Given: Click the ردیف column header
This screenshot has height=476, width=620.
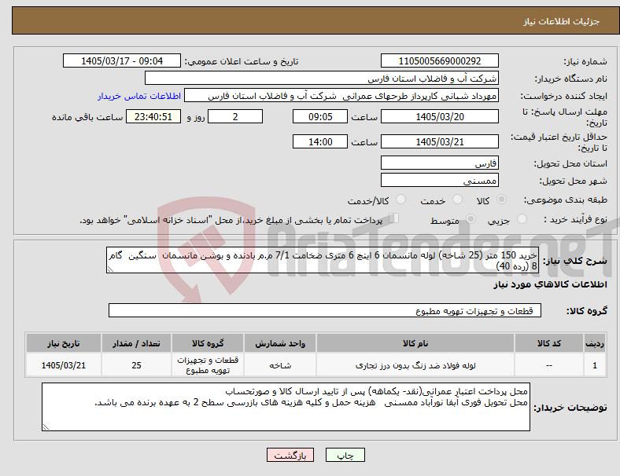Looking at the screenshot, I should click(594, 343).
